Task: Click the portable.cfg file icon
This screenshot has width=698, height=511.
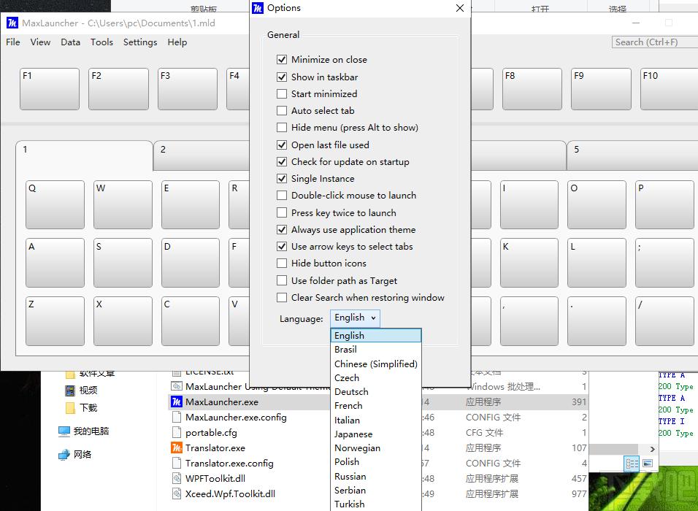Action: tap(177, 433)
